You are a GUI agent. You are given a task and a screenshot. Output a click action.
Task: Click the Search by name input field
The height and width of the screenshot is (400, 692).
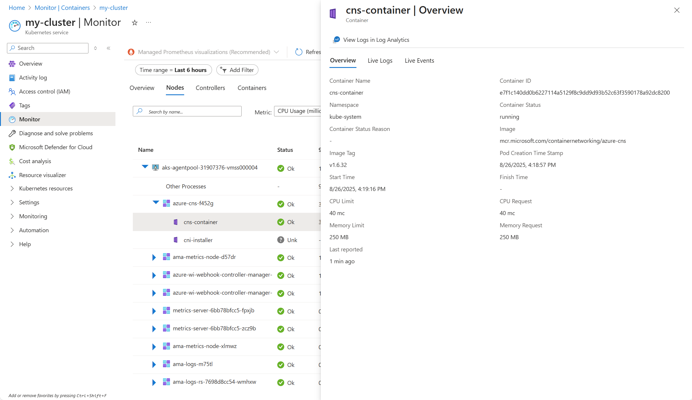click(191, 112)
